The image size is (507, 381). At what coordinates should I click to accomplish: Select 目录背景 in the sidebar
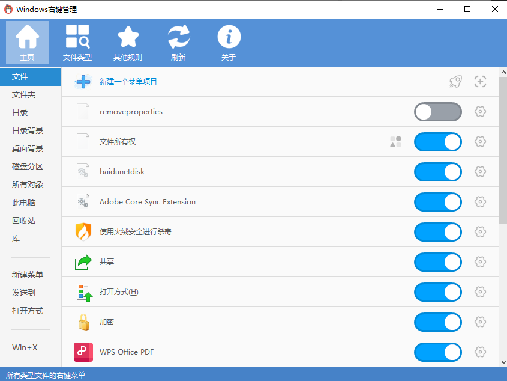coord(31,130)
